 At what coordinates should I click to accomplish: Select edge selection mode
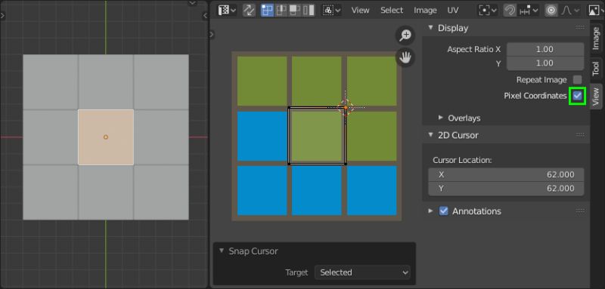[x=281, y=11]
